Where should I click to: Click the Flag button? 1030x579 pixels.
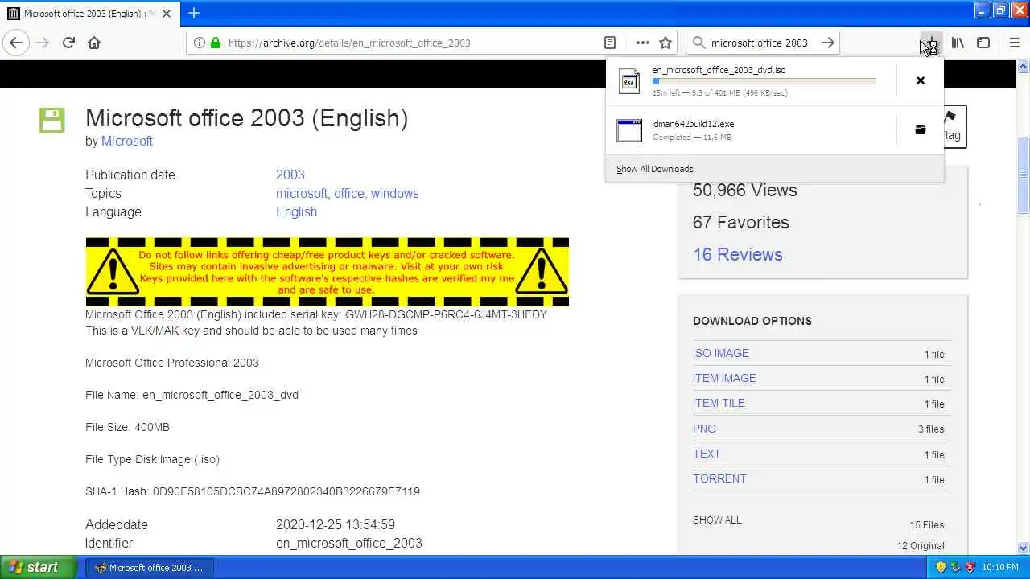click(x=953, y=126)
